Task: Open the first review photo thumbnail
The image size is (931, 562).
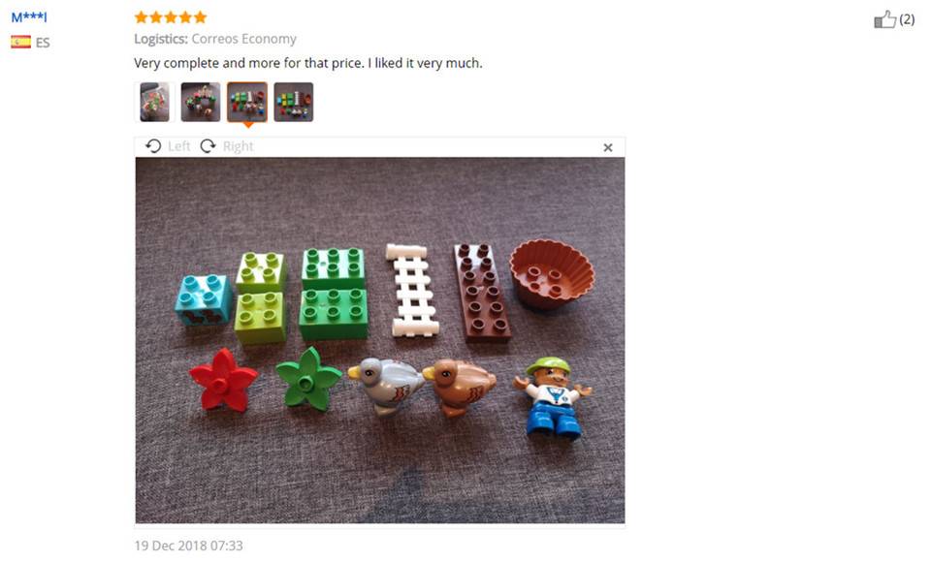Action: [x=154, y=102]
